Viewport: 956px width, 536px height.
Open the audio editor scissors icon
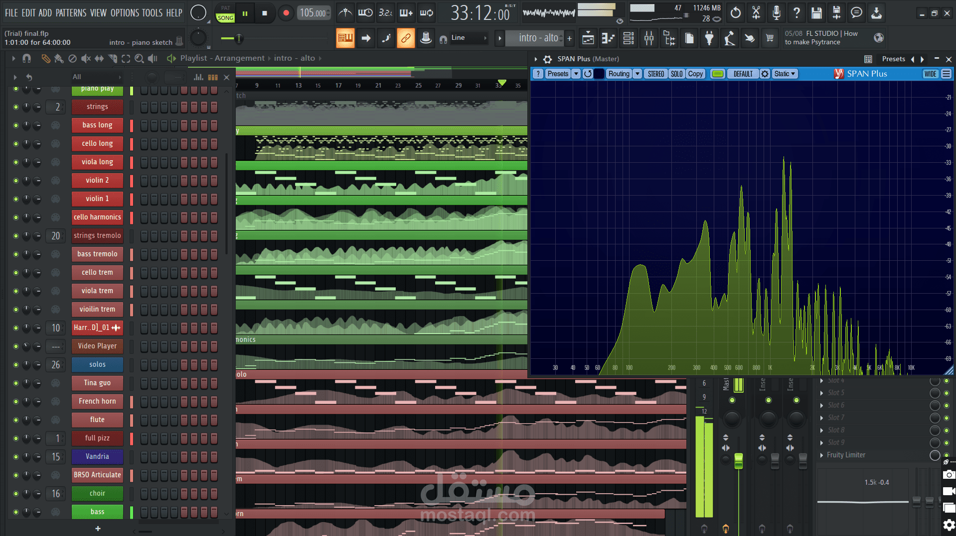pos(756,13)
